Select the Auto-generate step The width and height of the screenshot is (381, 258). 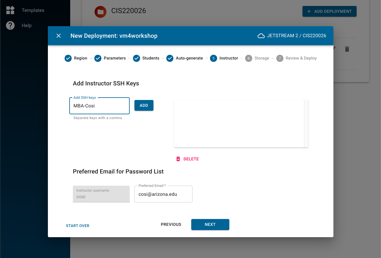pos(170,58)
